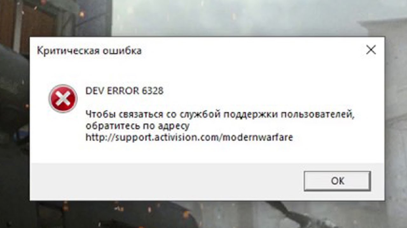Click the http:// prefix of the address
The width and height of the screenshot is (407, 228).
[x=97, y=138]
